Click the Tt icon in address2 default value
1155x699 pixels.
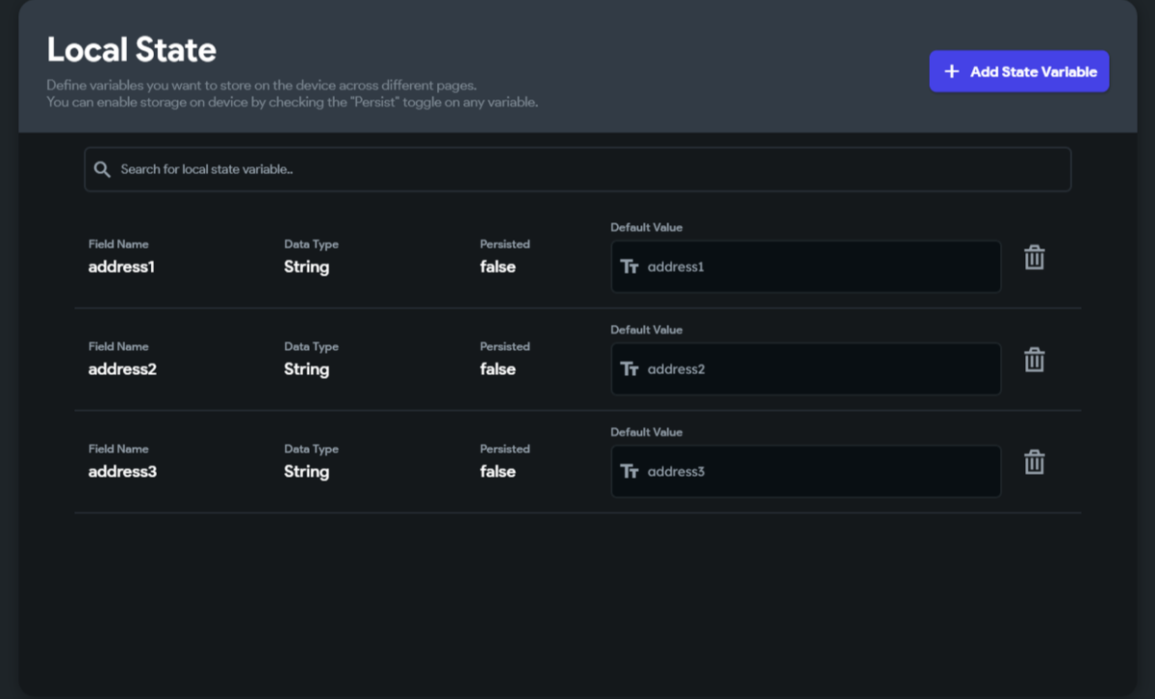point(629,369)
